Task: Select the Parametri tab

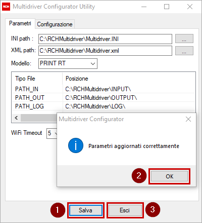Action: (20, 23)
